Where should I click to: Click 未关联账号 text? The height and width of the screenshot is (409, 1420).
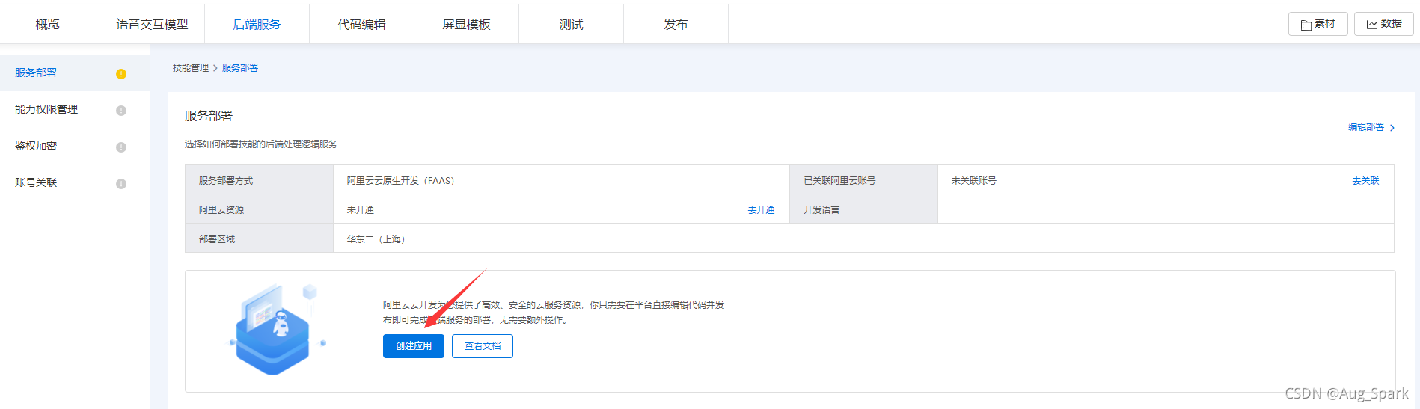974,181
